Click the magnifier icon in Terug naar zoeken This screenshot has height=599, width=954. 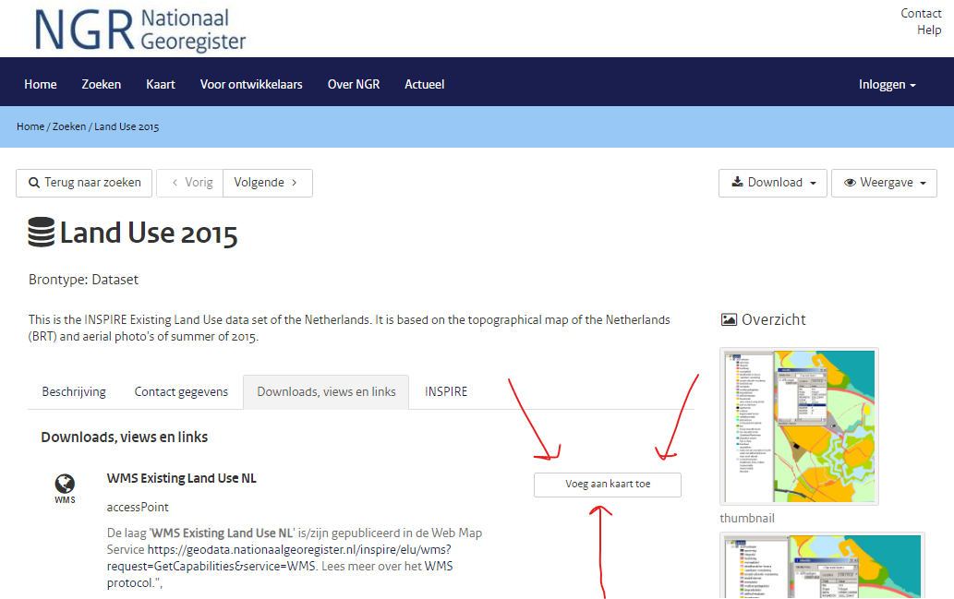point(34,183)
